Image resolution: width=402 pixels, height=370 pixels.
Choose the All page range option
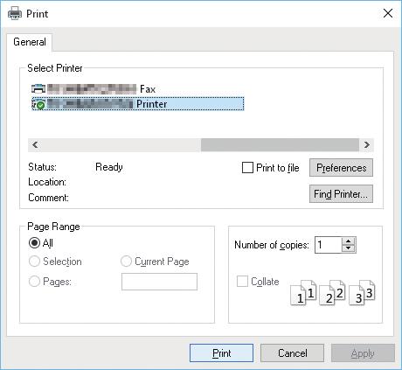(x=34, y=242)
